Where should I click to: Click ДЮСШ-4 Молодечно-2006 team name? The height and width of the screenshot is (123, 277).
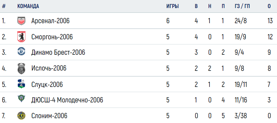(x=67, y=100)
